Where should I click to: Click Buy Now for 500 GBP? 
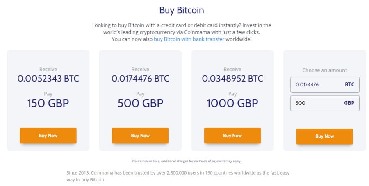click(x=140, y=136)
